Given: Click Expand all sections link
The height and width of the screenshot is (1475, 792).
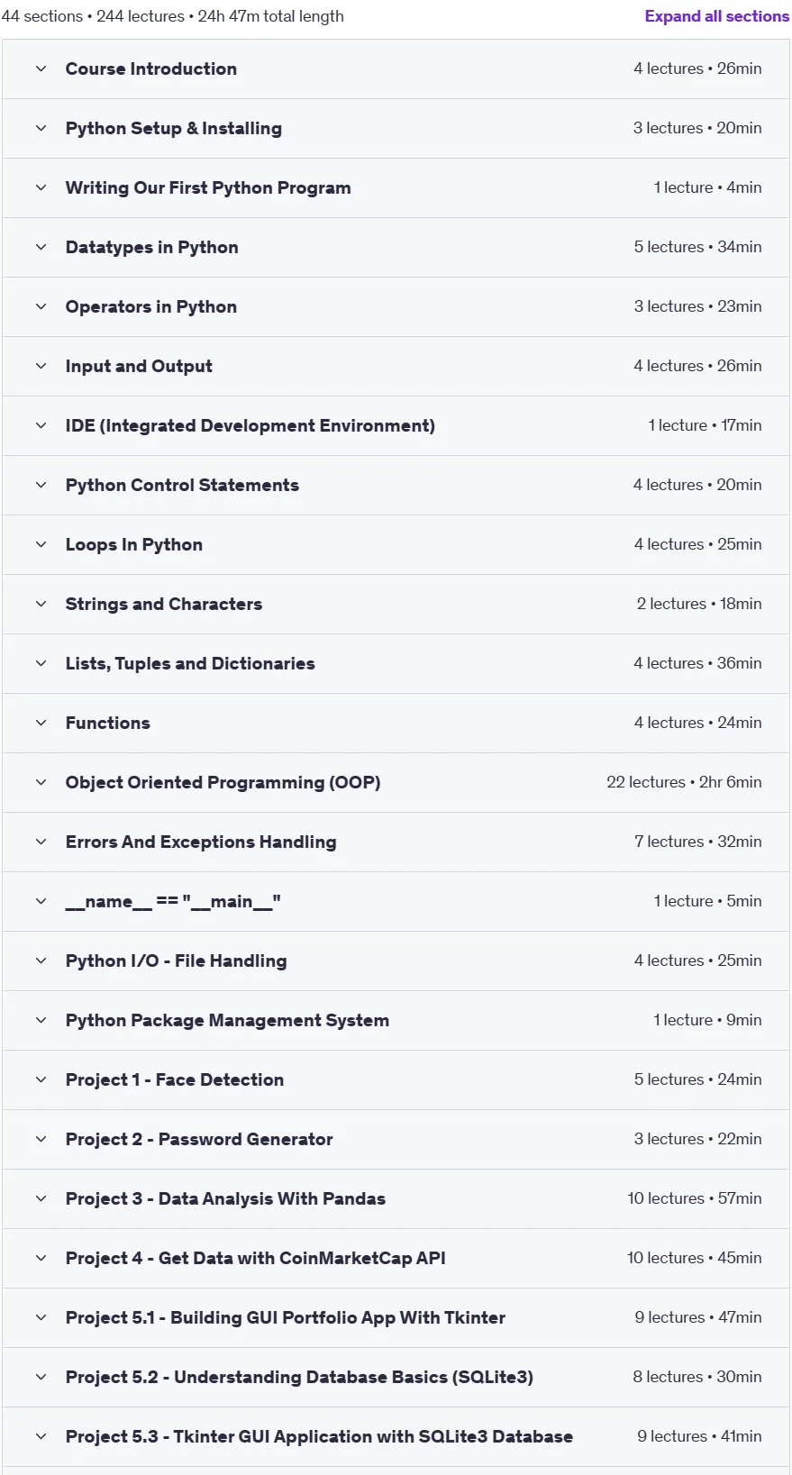Looking at the screenshot, I should (x=716, y=16).
